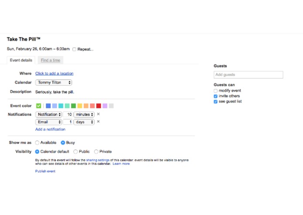Click Add a notification link
The height and width of the screenshot is (215, 303).
click(x=50, y=129)
